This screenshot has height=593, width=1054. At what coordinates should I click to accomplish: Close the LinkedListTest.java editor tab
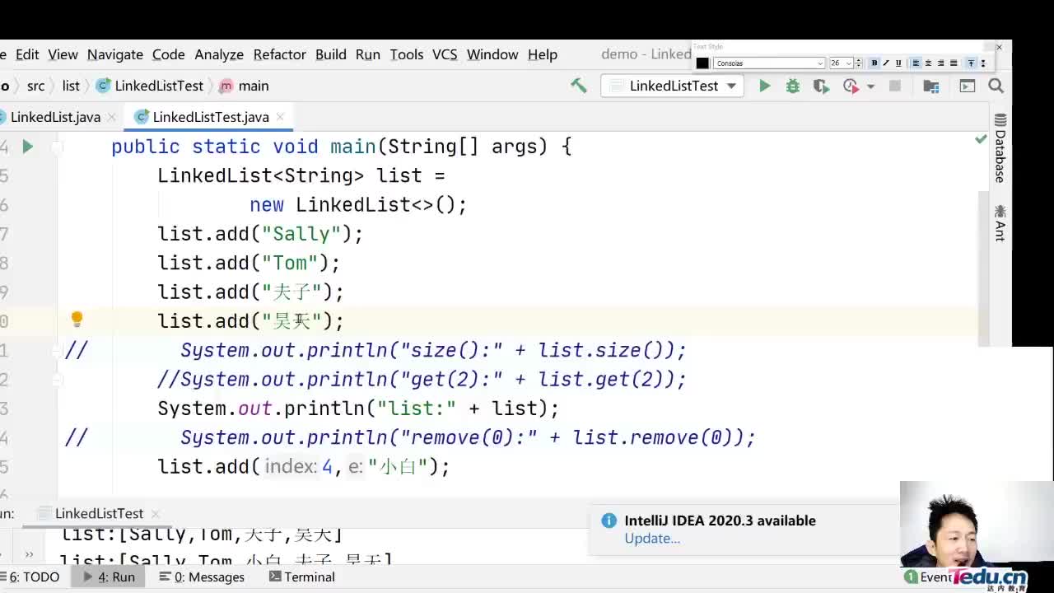[280, 117]
